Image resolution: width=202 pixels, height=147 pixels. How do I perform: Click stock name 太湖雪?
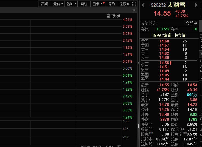tap(176, 5)
